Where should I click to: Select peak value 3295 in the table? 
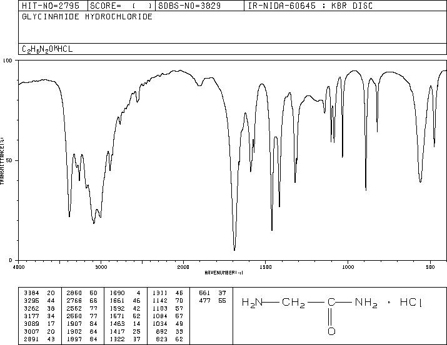tap(31, 301)
